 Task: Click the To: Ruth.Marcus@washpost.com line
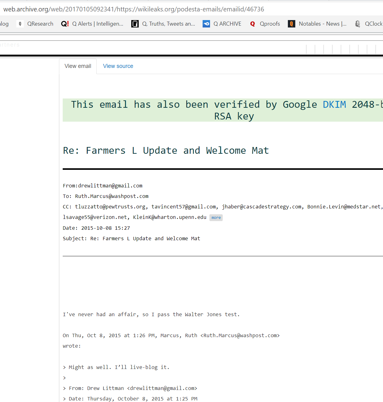[106, 196]
